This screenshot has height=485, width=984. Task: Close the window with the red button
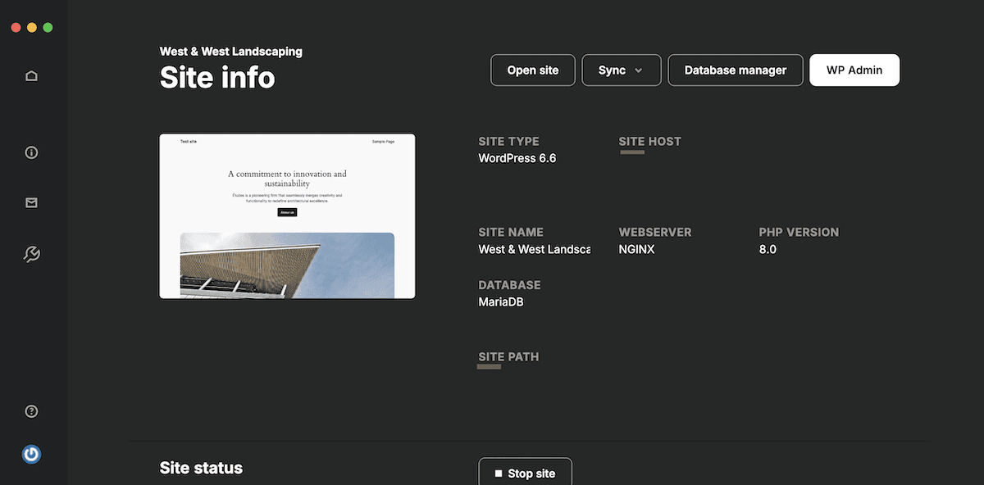(x=16, y=27)
